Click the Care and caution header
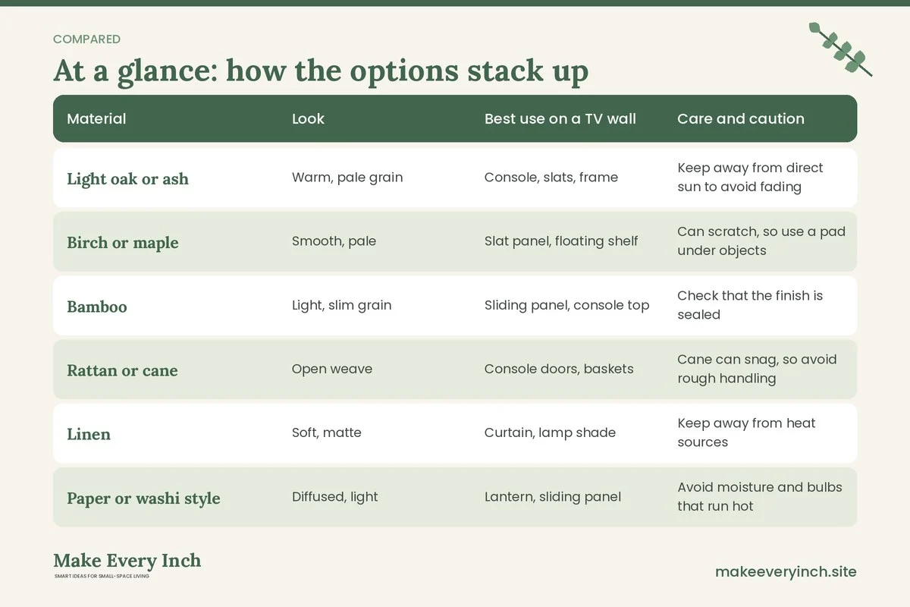 coord(740,118)
